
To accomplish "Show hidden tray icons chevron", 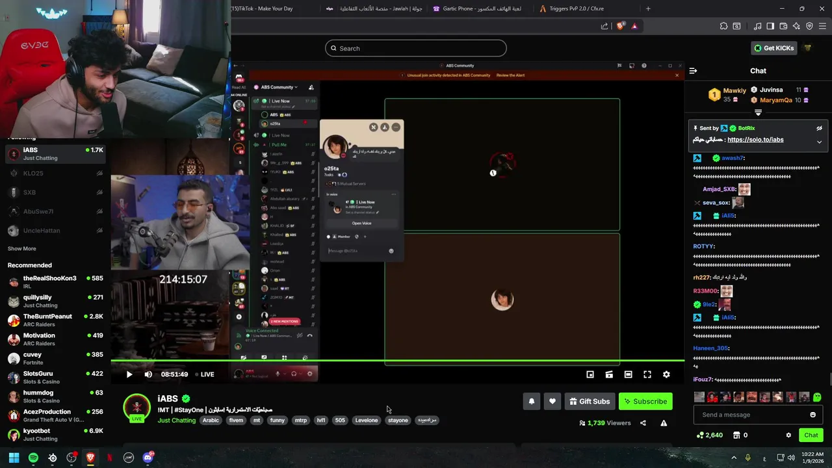I will tap(734, 458).
